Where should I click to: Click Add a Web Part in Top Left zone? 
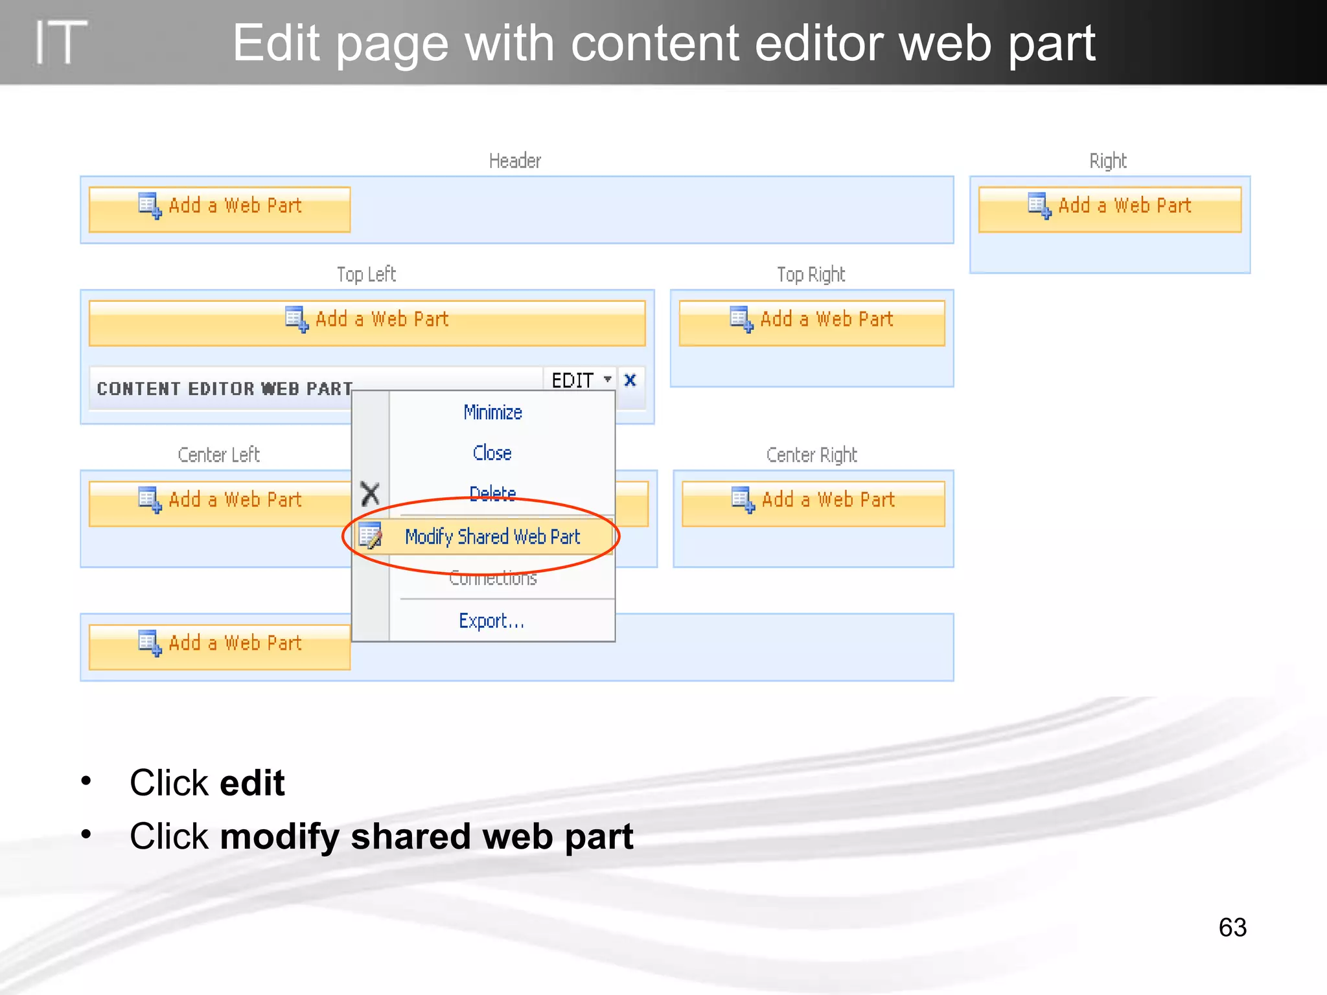pyautogui.click(x=367, y=323)
